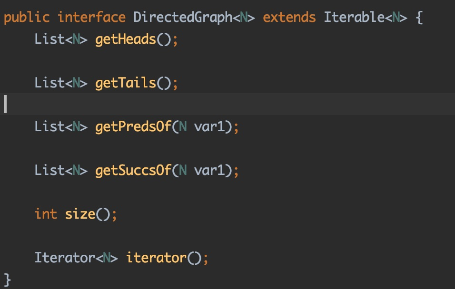Place cursor on size method name
This screenshot has height=289, width=455.
point(80,214)
